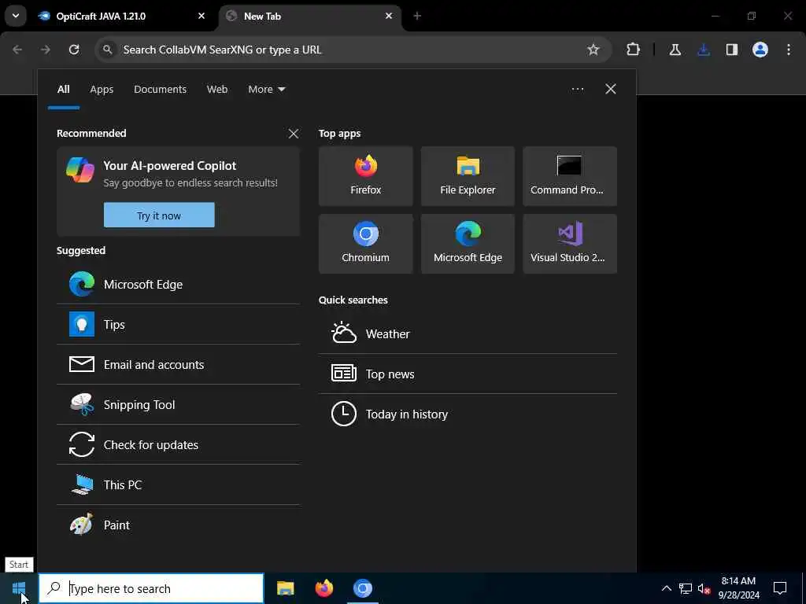Open volume control in system tray

[x=704, y=588]
